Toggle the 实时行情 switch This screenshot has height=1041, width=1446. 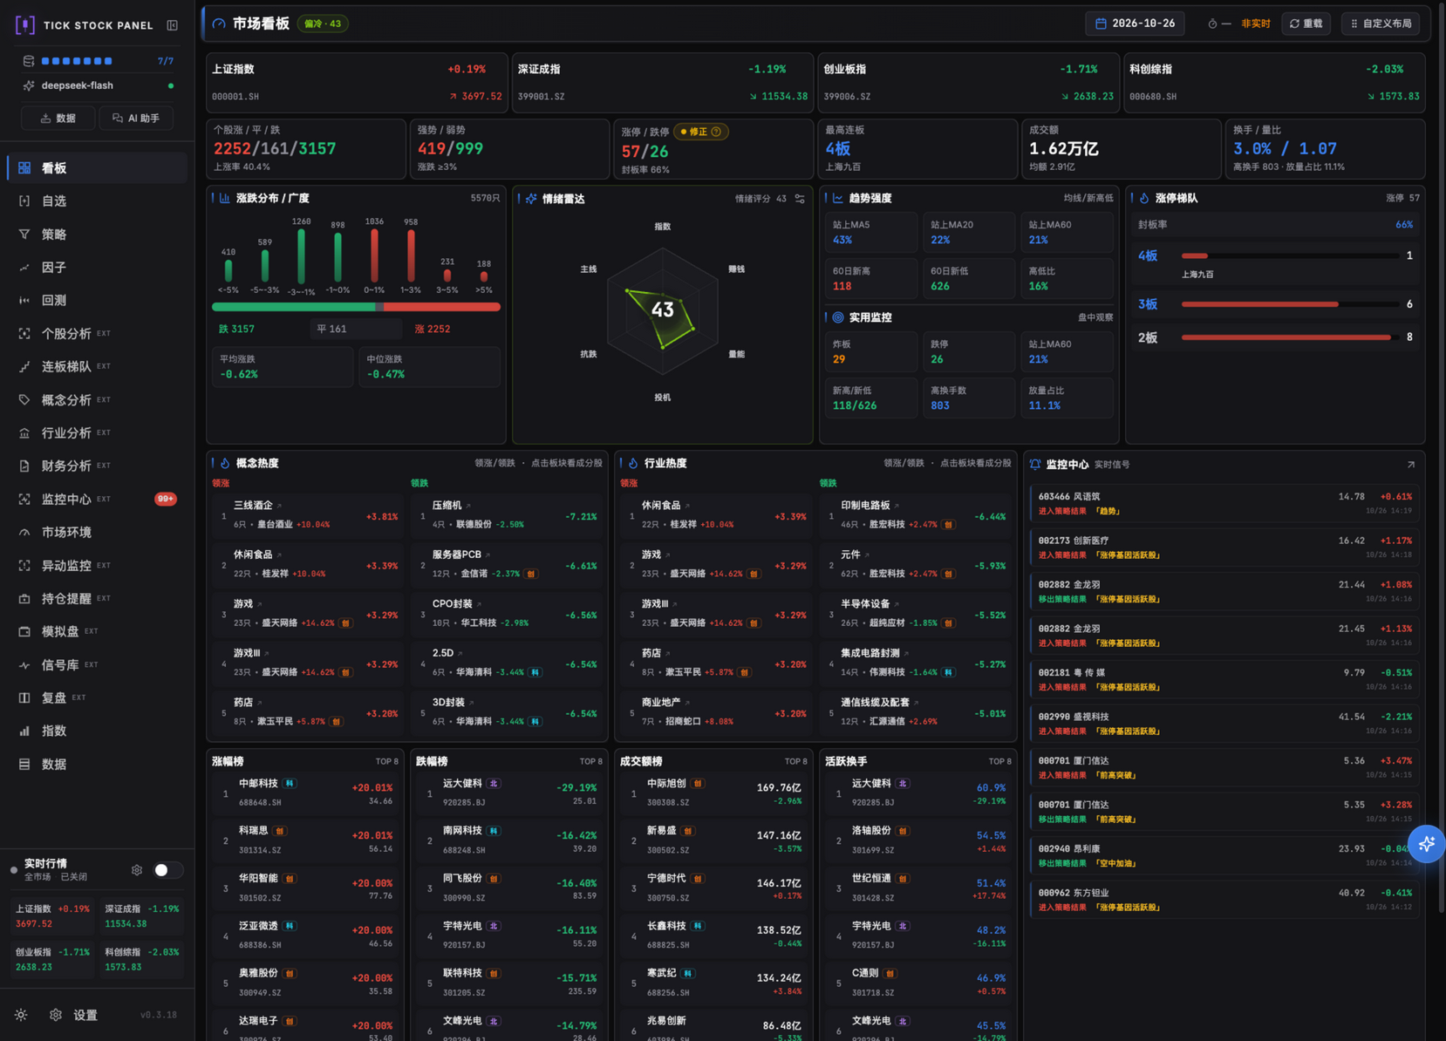167,869
